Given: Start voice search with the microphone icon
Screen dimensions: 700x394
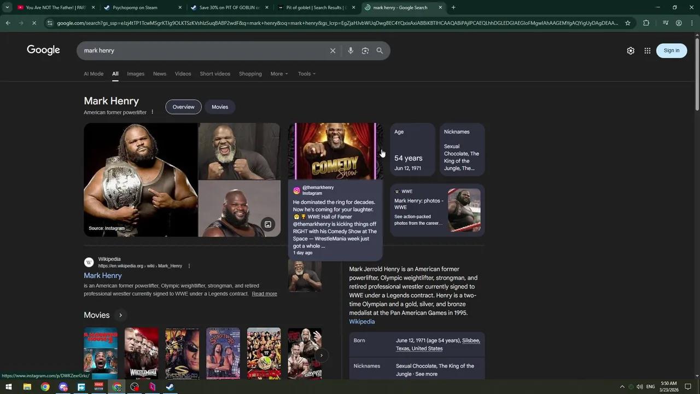Looking at the screenshot, I should [351, 50].
